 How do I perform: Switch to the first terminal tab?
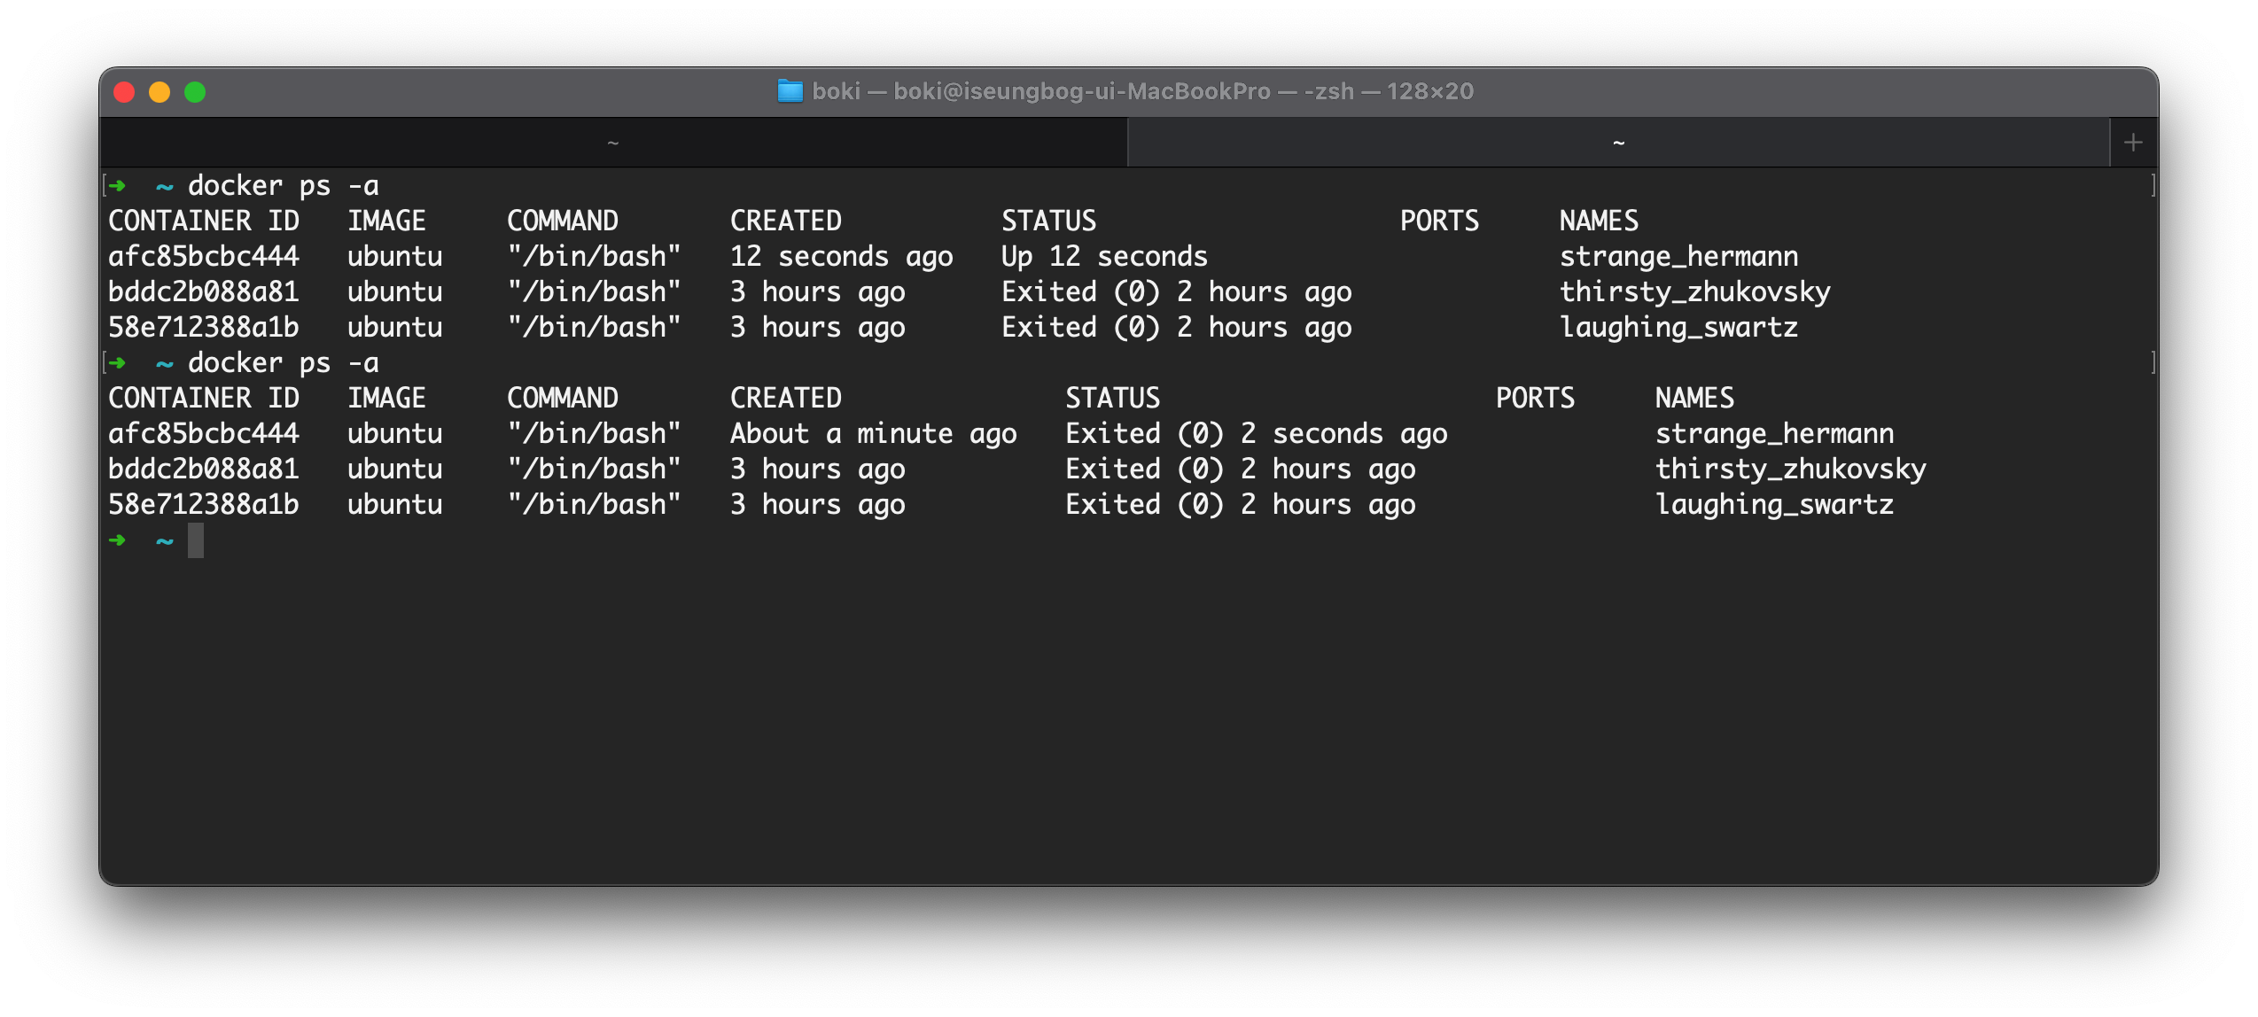pos(613,143)
